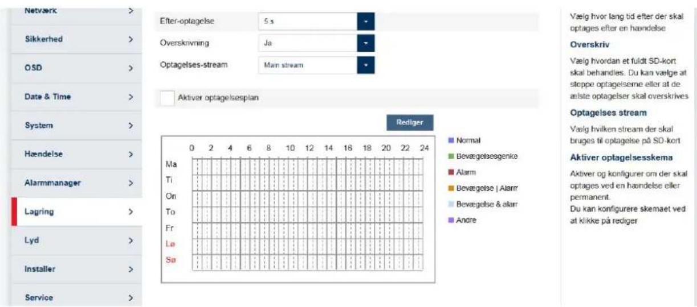The height and width of the screenshot is (307, 697).
Task: Click chevron arrow beside Alarmmanager
Action: [131, 183]
